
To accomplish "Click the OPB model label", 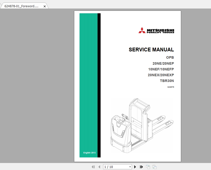I will pyautogui.click(x=170, y=57).
